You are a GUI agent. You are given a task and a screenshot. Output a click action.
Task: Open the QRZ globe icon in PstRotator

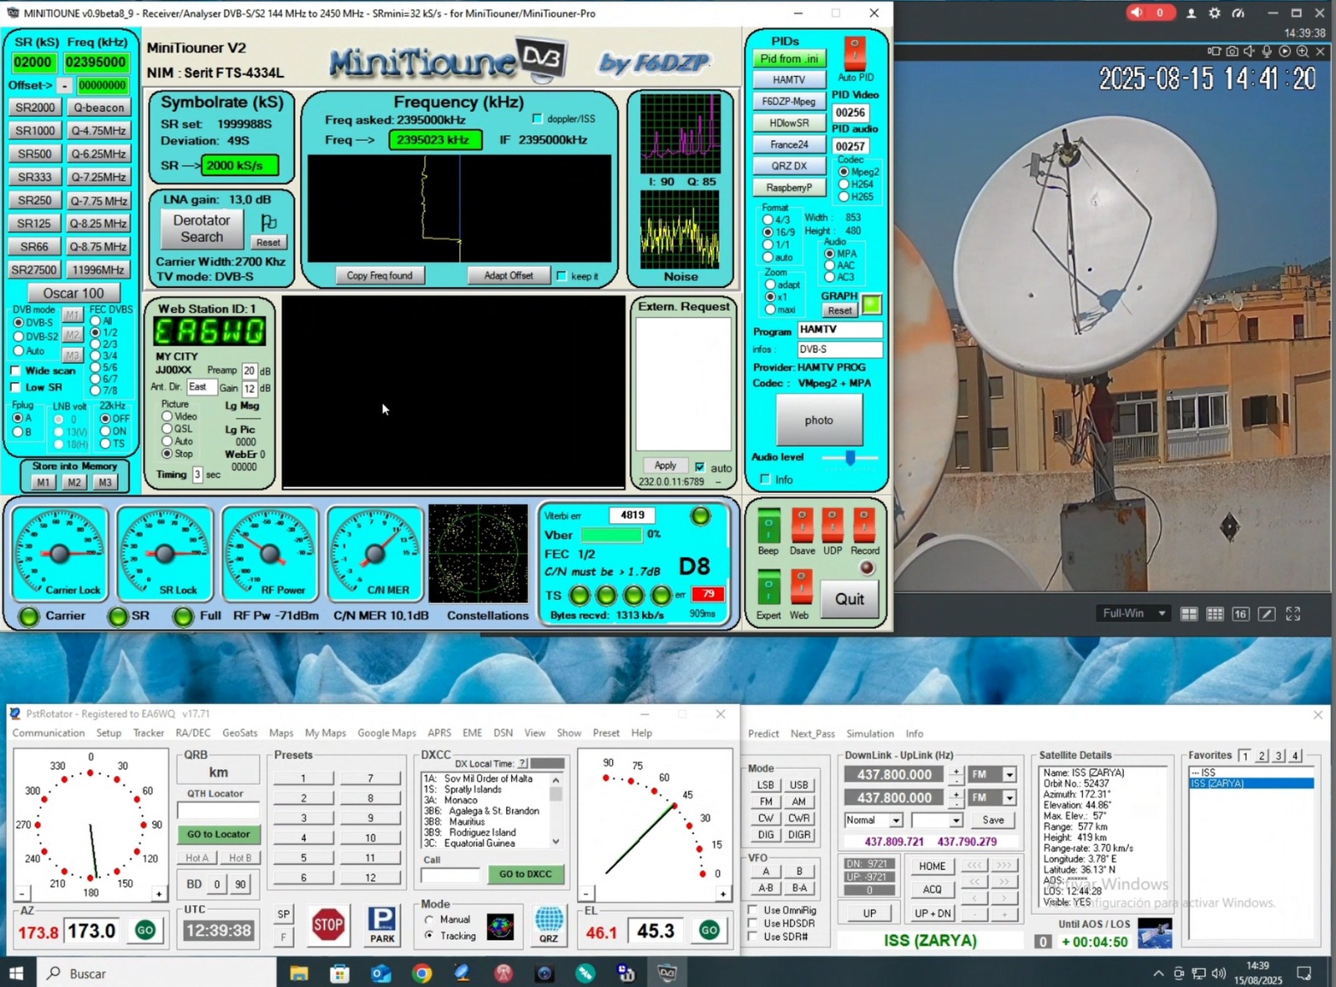[x=549, y=924]
